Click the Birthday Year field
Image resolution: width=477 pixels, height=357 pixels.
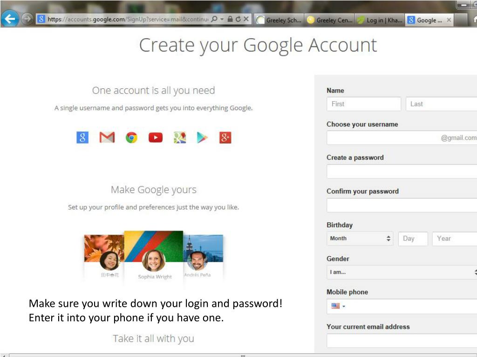pyautogui.click(x=455, y=238)
